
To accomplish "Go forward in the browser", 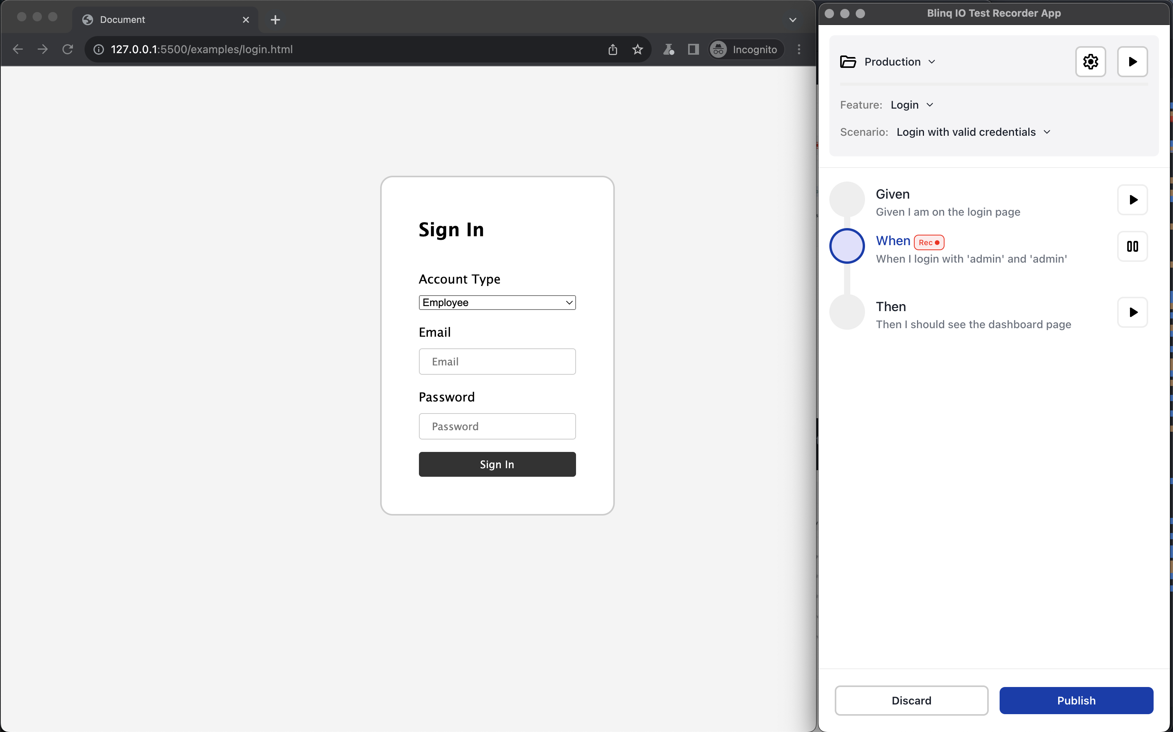I will coord(43,49).
